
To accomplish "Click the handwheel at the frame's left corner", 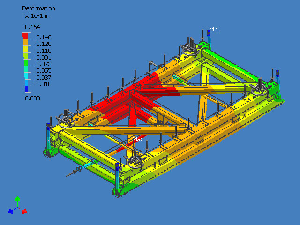I will coord(64,118).
